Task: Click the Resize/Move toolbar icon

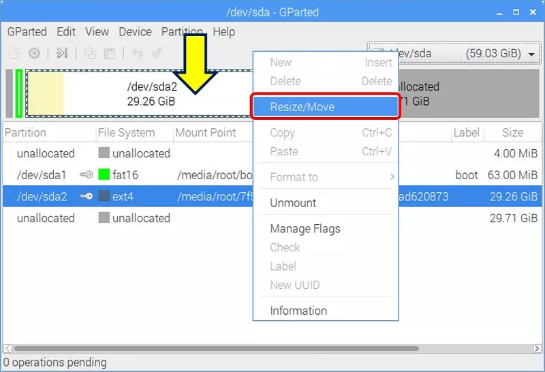Action: click(62, 53)
